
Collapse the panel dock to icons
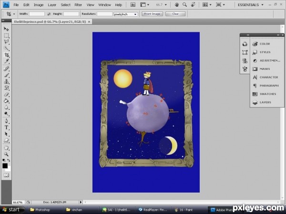pos(278,35)
